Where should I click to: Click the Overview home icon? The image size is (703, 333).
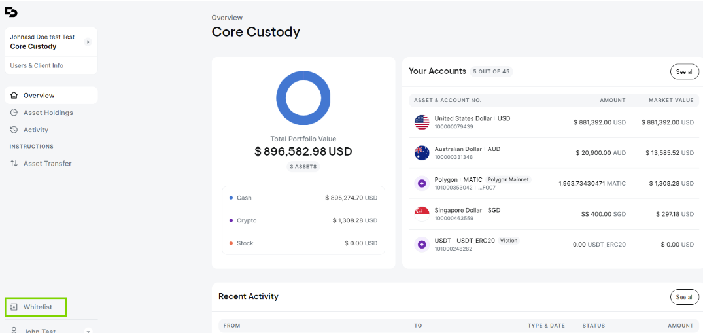point(14,96)
